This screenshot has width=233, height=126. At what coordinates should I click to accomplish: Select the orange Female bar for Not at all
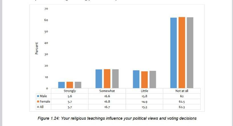pos(182,52)
